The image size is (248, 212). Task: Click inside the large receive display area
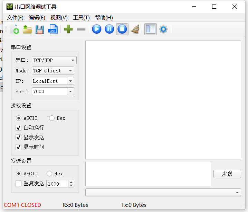click(163, 100)
